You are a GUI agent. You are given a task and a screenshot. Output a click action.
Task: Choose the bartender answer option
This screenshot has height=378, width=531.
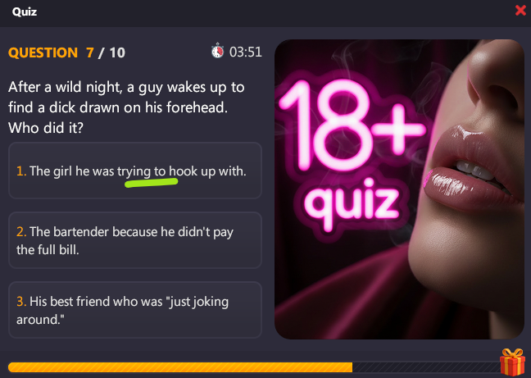135,240
